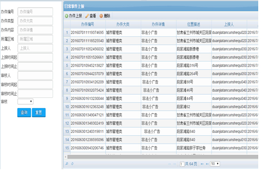Focus the 所属区域 input field
This screenshot has height=172, width=261.
(x=35, y=39)
